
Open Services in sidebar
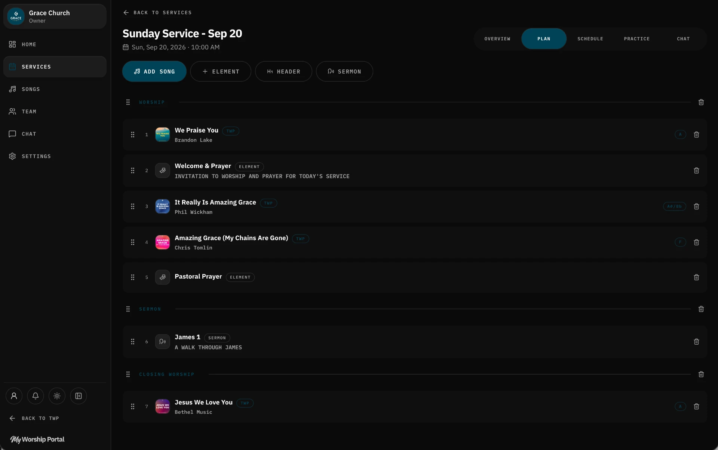55,67
